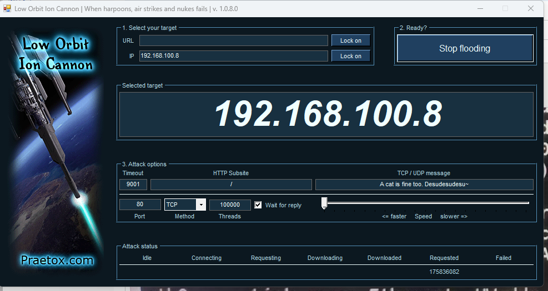The height and width of the screenshot is (291, 548).
Task: Lock on to the URL target
Action: pyautogui.click(x=350, y=40)
